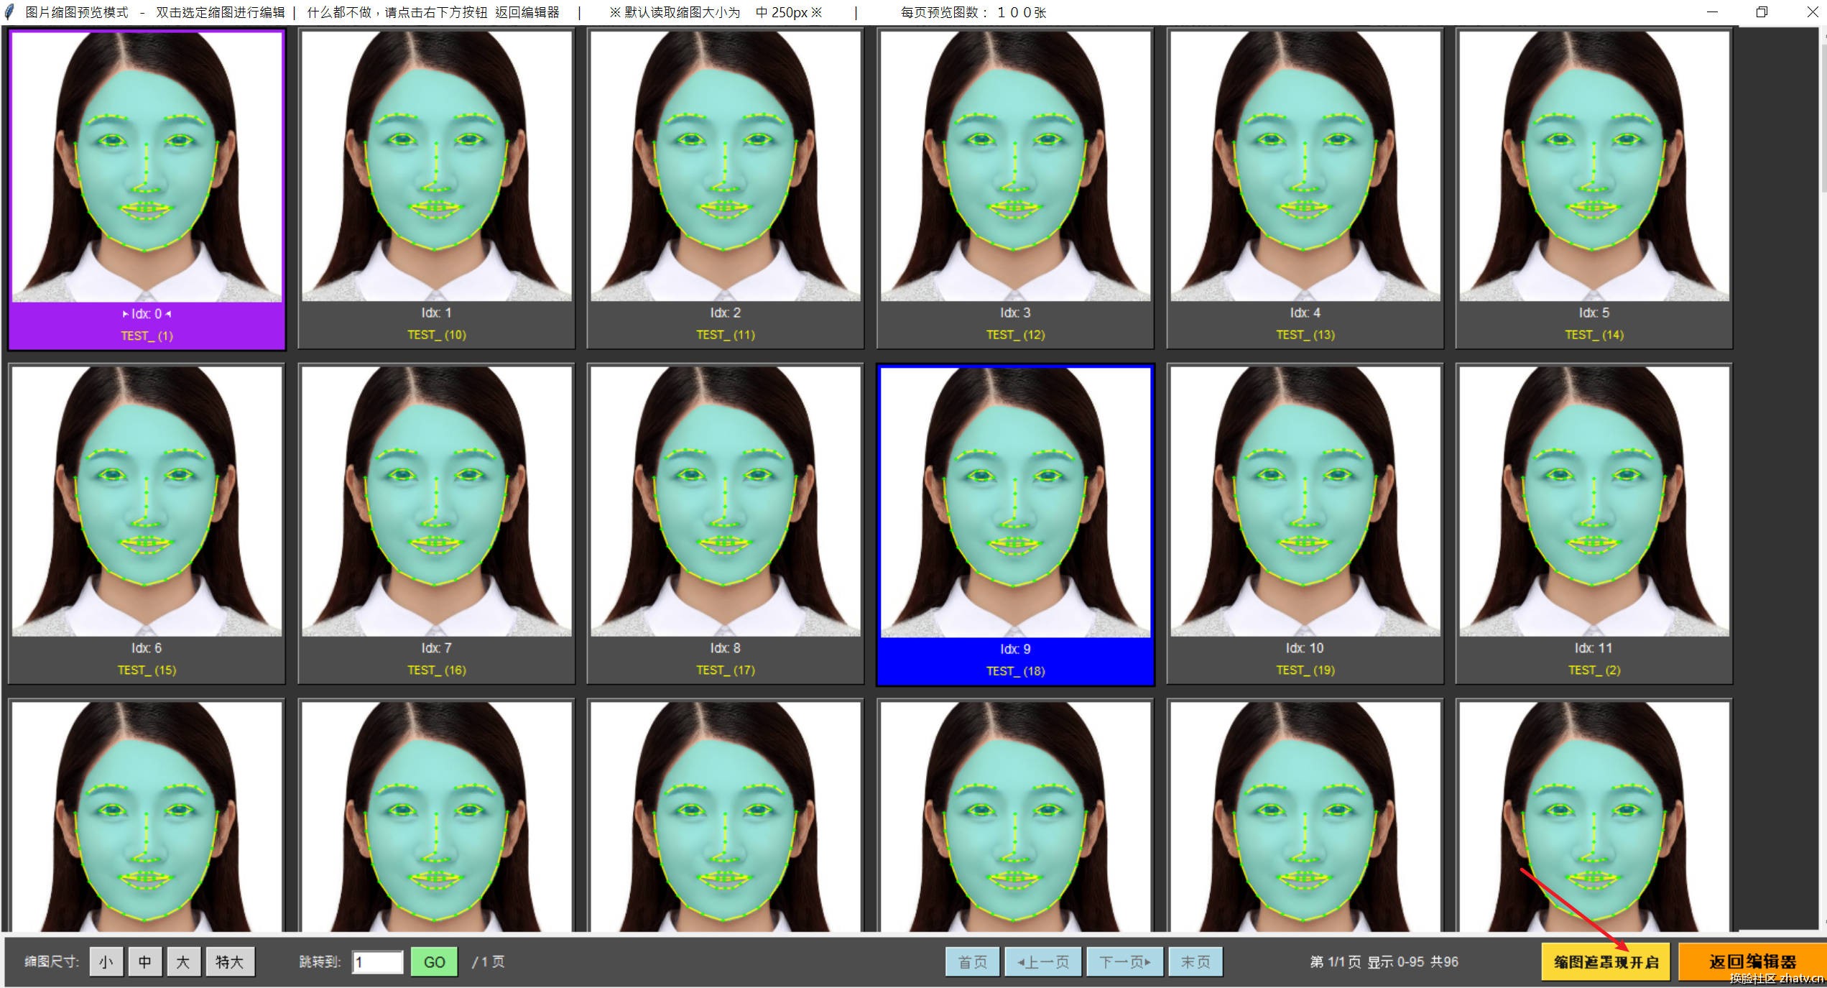Select medium thumbnail size 中
This screenshot has width=1827, height=988.
point(144,961)
